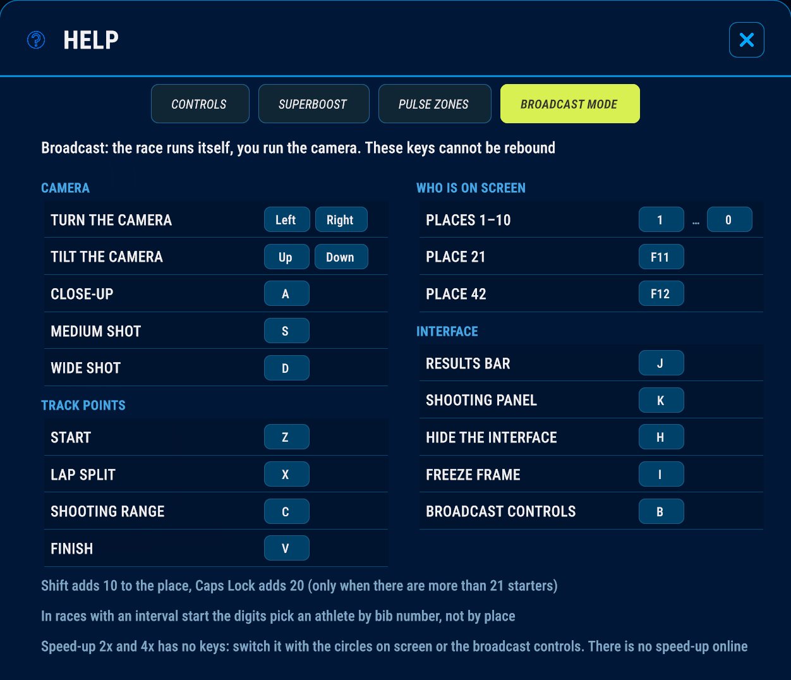
Task: Click the interval start bib number note
Action: (278, 616)
